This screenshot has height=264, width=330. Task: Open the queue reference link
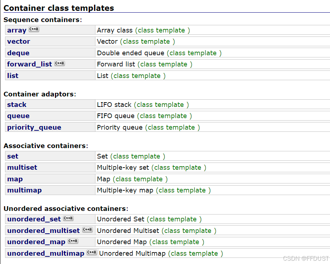(x=18, y=116)
